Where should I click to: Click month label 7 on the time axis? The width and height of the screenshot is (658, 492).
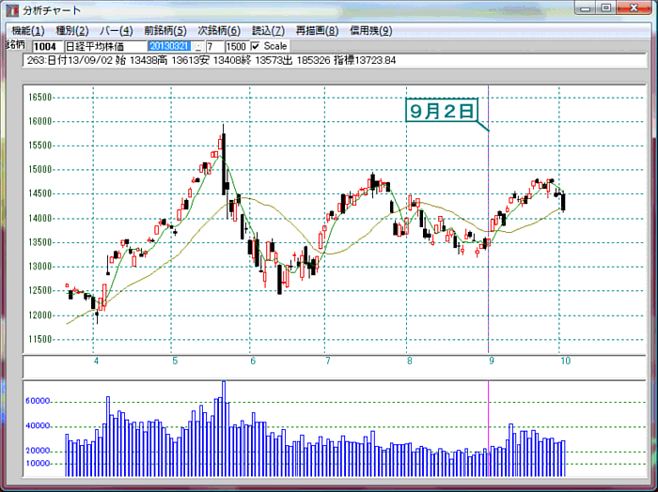pos(328,361)
